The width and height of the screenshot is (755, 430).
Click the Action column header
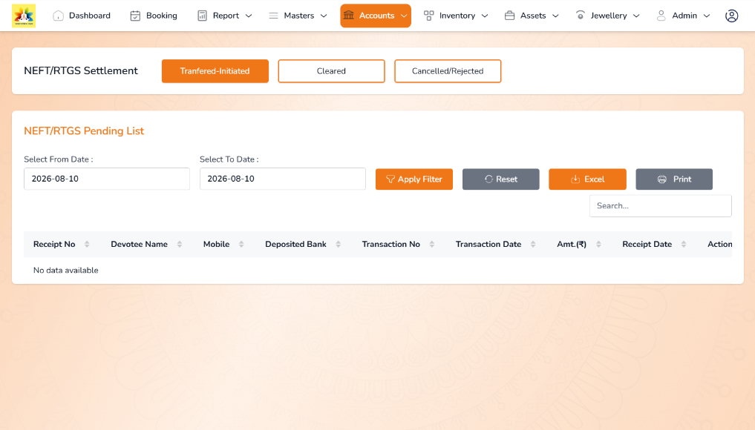(x=719, y=245)
